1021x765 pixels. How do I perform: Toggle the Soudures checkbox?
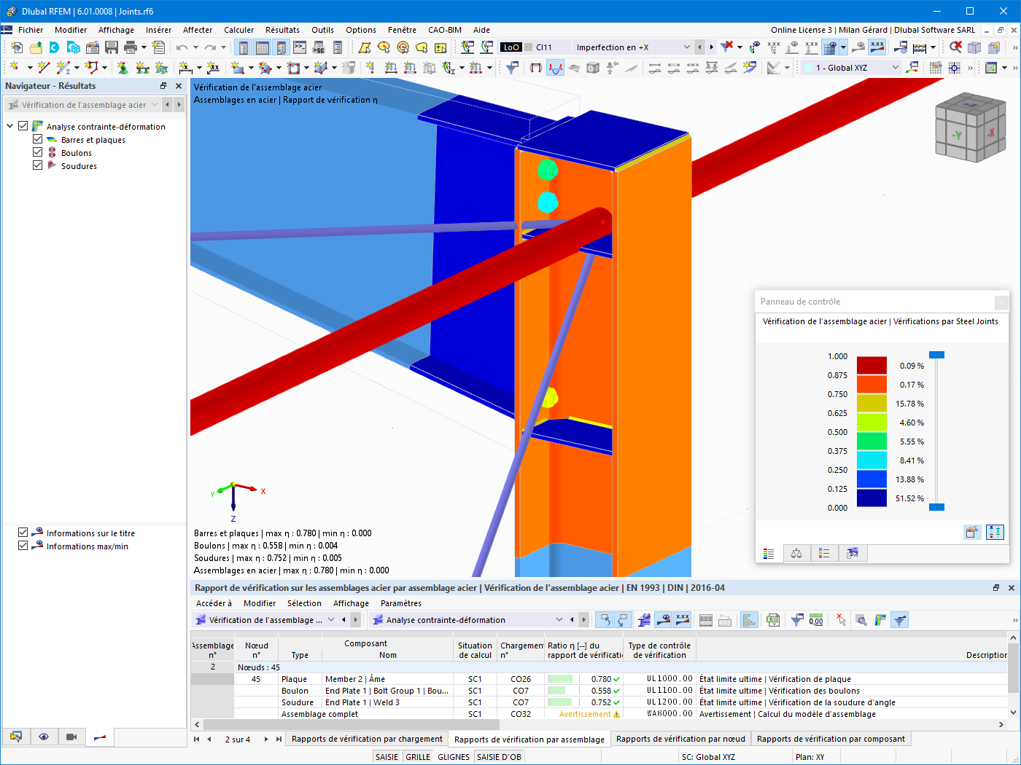[x=38, y=165]
